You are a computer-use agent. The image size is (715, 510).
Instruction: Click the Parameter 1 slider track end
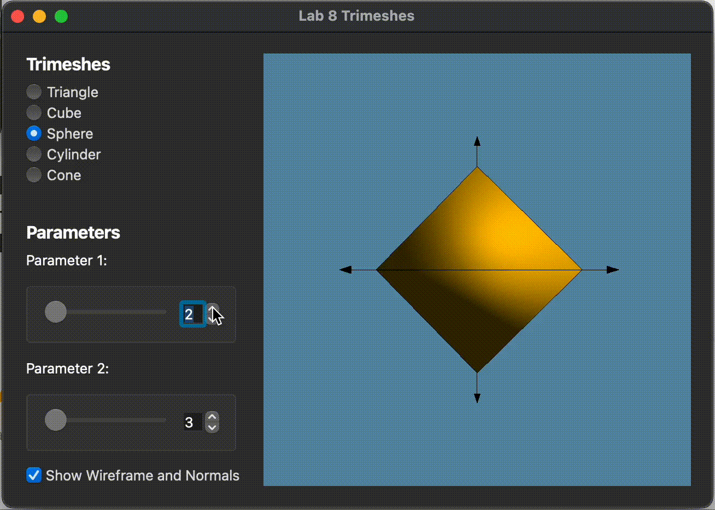(164, 312)
